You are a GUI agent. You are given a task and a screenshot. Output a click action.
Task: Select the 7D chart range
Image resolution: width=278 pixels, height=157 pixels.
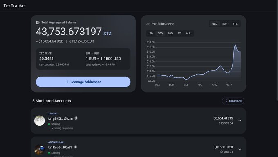[151, 34]
